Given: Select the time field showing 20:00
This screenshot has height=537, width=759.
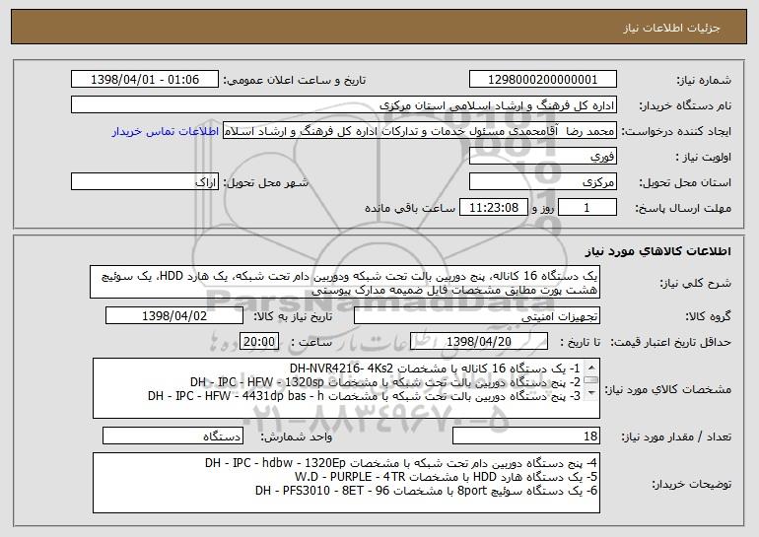Looking at the screenshot, I should click(x=259, y=342).
